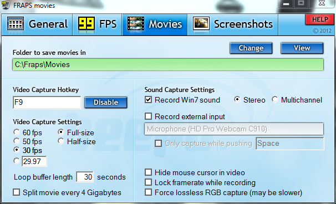The height and width of the screenshot is (204, 336).
Task: Click the yellow 99 FPS icon
Action: click(86, 24)
